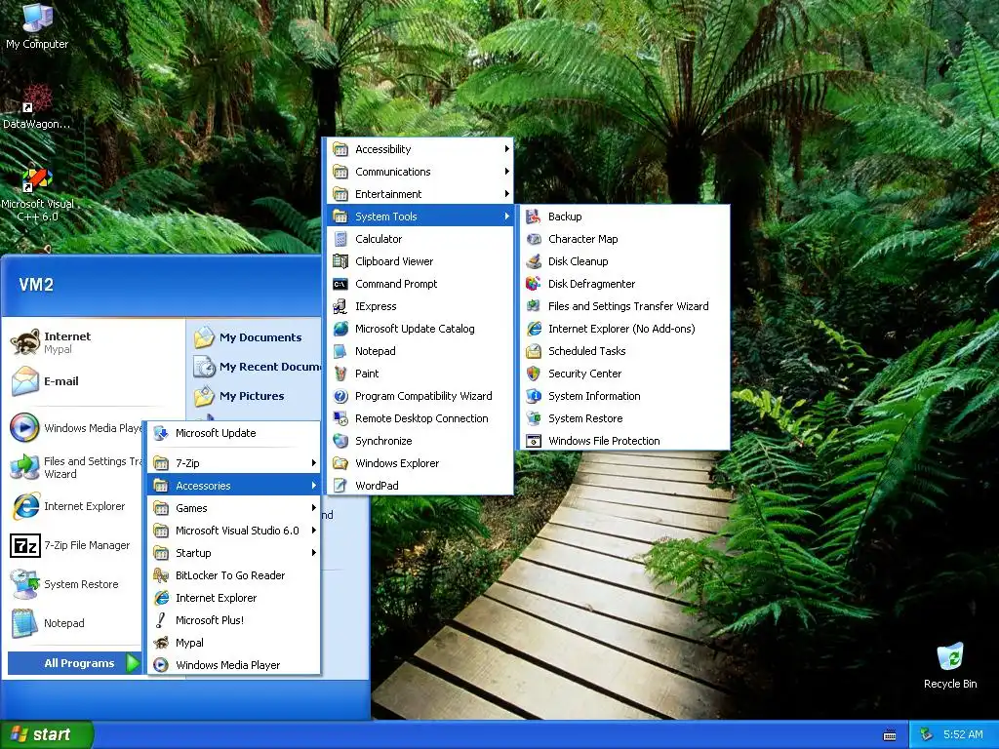This screenshot has width=999, height=749.
Task: Open E-mail pinned item
Action: (93, 381)
